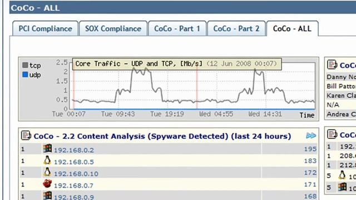Click the Tue 00:07 time axis label
The image size is (356, 200).
click(x=69, y=114)
